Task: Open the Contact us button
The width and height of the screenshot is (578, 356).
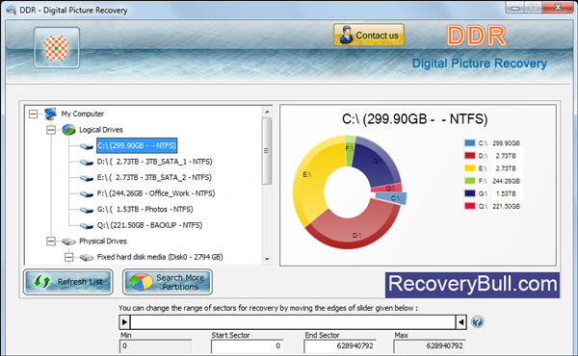Action: click(369, 35)
